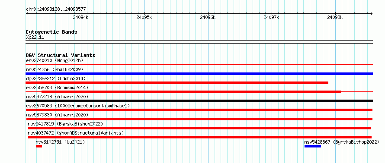The height and width of the screenshot is (163, 385).
Task: Click the red bar under esv2670583
Action: (x=199, y=110)
